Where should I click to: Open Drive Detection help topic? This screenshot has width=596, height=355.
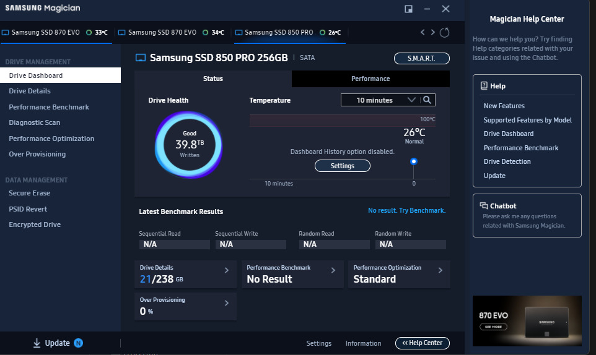point(507,161)
